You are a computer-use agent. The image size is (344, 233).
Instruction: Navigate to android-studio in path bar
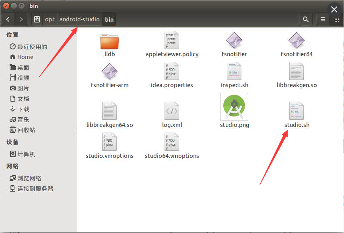coord(79,19)
